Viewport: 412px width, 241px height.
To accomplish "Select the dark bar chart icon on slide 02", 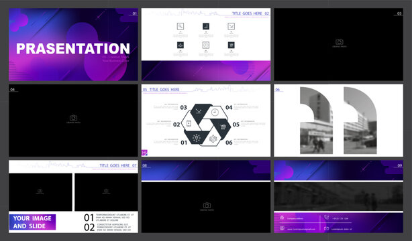I will click(206, 26).
